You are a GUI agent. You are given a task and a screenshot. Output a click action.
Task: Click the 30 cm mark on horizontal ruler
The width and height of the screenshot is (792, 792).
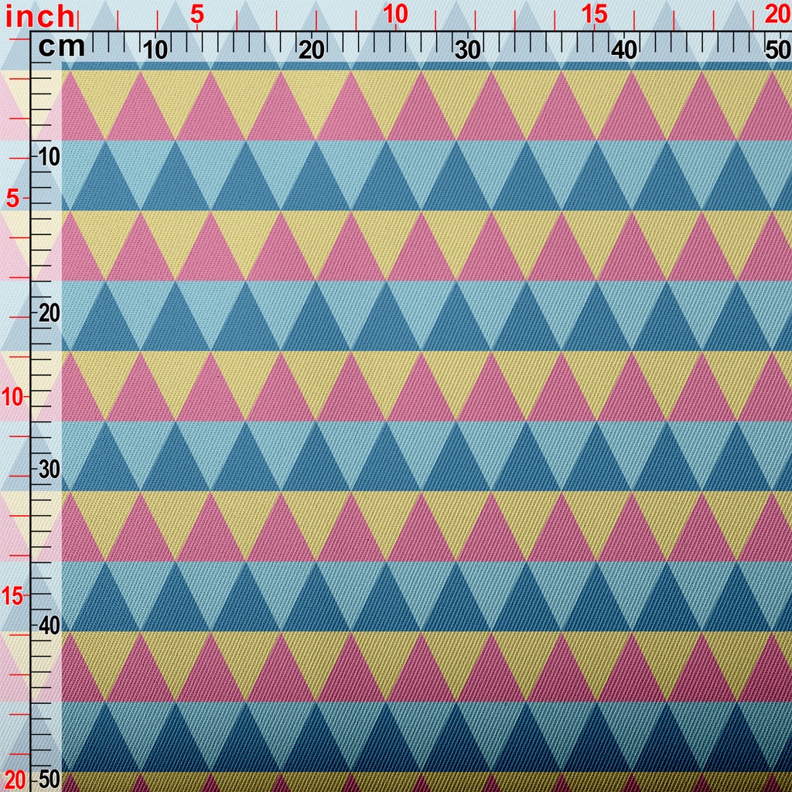(468, 50)
